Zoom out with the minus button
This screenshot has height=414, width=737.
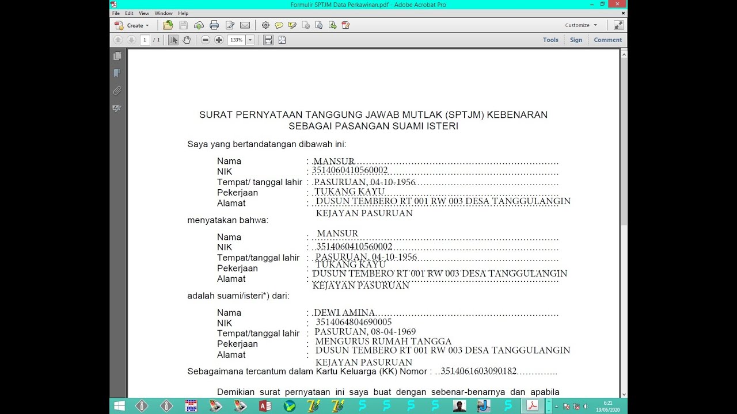[206, 40]
